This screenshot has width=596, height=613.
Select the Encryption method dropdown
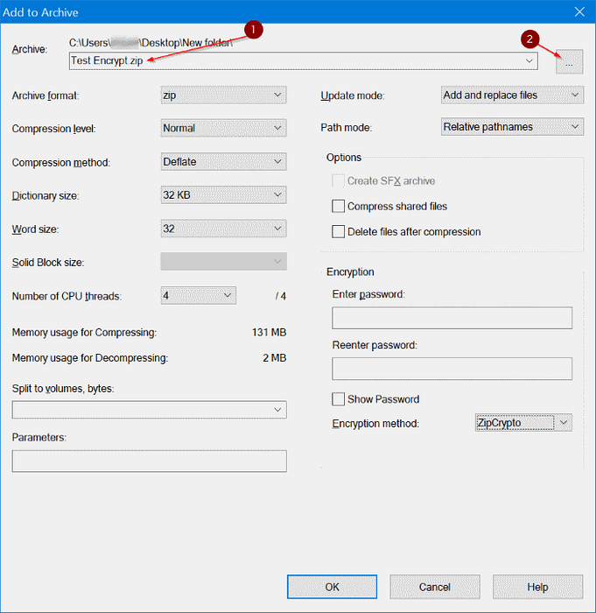coord(522,423)
